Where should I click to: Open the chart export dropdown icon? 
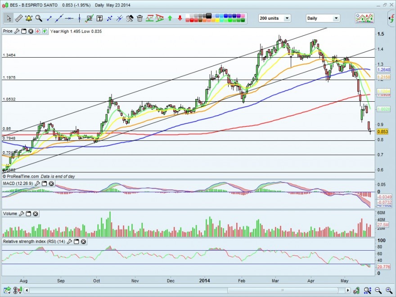[x=7, y=290]
